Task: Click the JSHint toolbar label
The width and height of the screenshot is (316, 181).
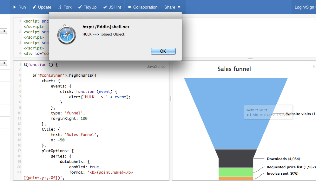Action: click(115, 7)
